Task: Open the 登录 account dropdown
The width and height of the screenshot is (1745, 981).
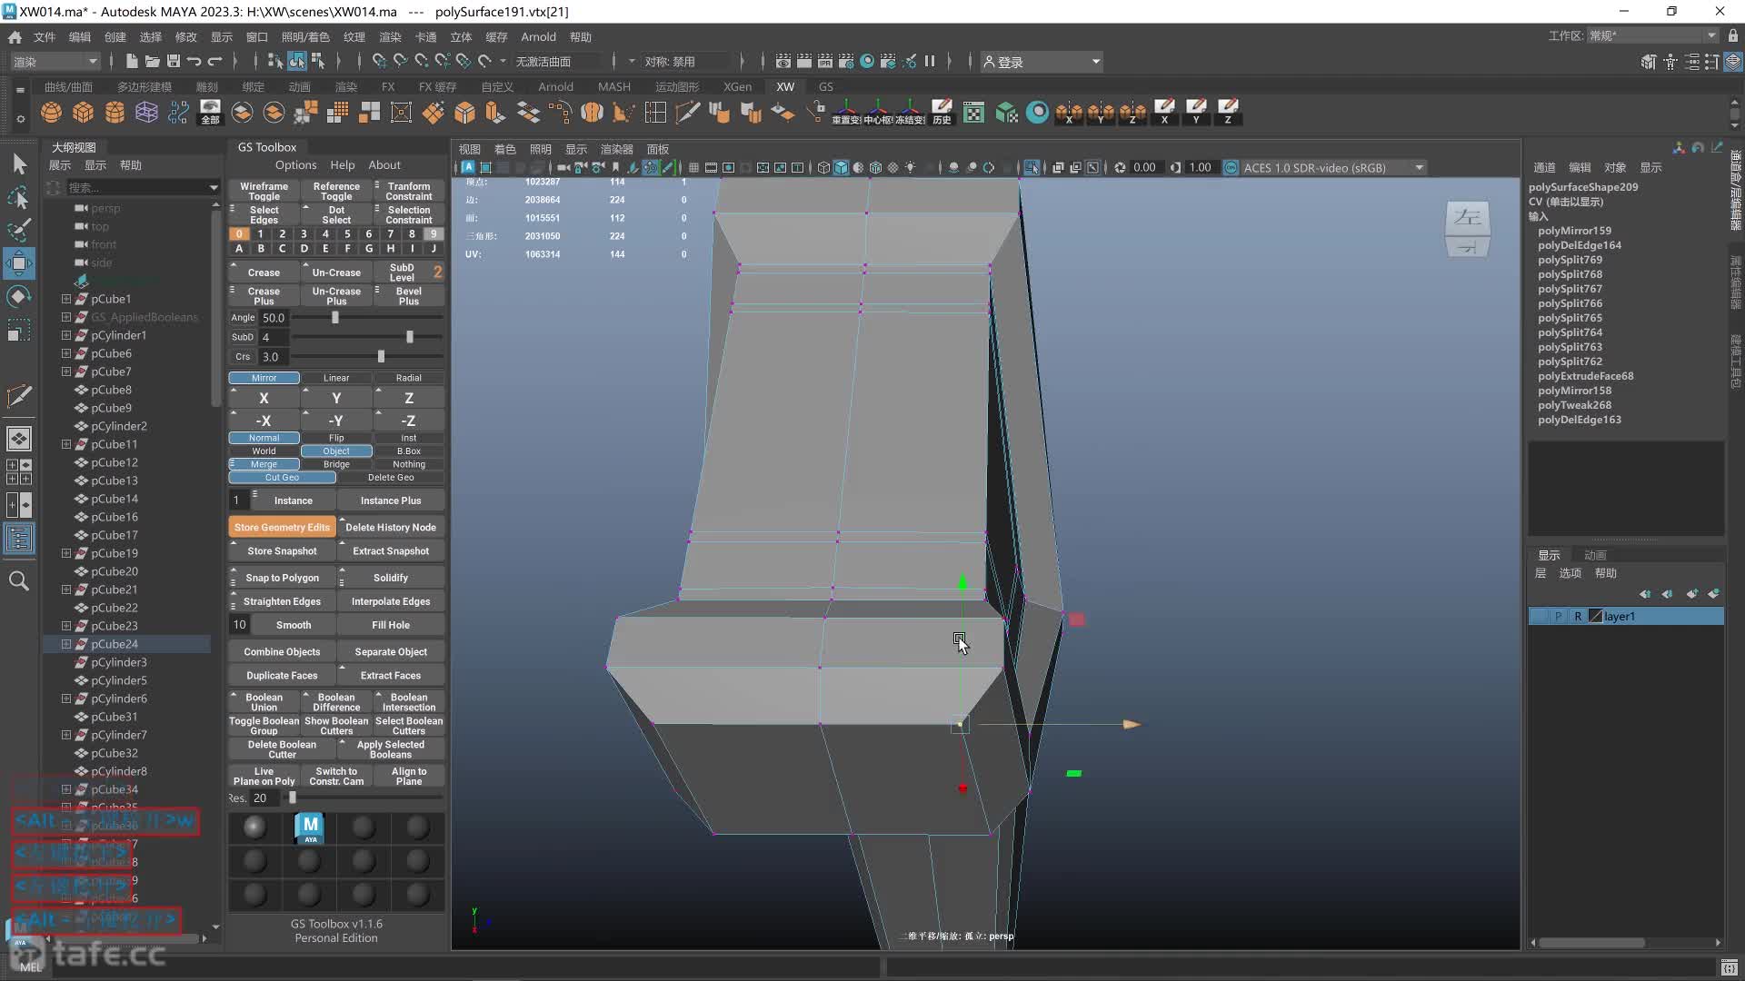Action: [x=1042, y=62]
